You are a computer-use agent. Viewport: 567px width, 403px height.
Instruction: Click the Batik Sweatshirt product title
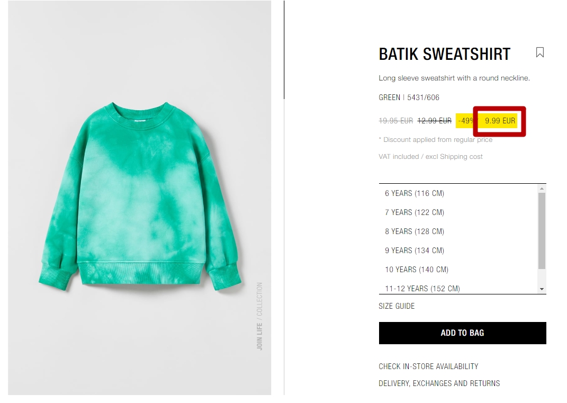coord(444,54)
